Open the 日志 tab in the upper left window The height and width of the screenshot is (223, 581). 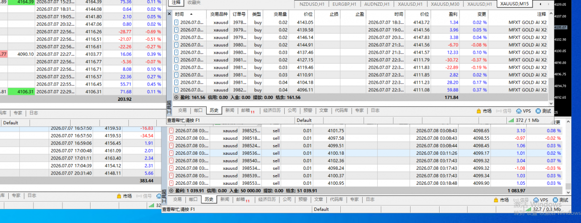click(33, 113)
